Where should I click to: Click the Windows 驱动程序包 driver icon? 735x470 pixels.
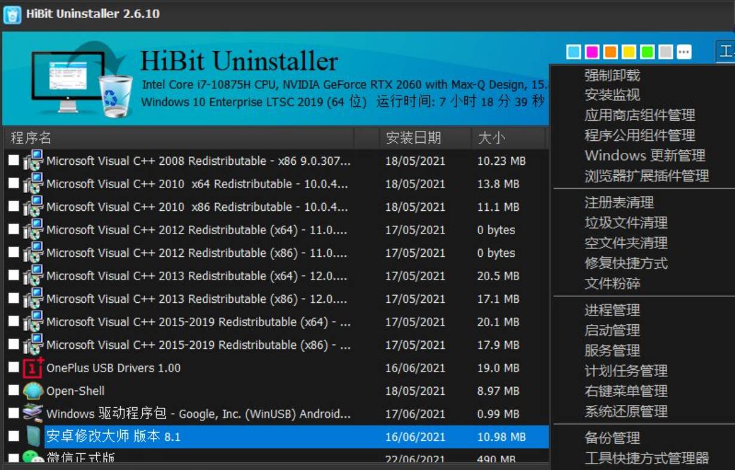(x=33, y=413)
